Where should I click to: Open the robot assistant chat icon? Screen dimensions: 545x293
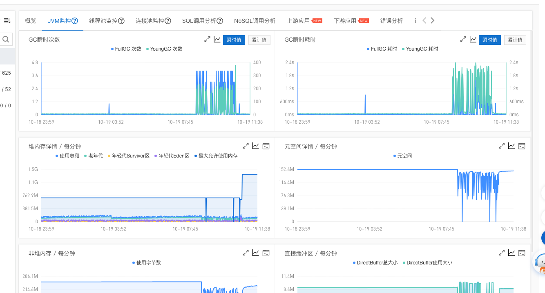pyautogui.click(x=540, y=262)
